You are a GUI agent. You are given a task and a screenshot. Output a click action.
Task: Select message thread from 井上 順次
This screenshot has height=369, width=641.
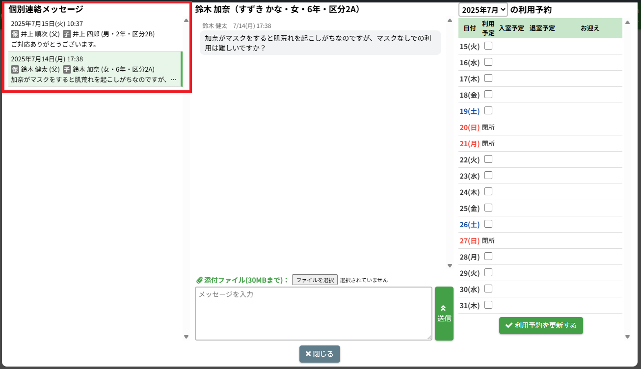coord(93,34)
